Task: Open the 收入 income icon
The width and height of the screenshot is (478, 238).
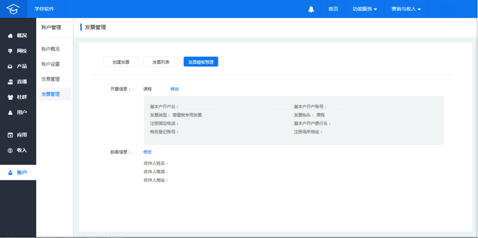Action: pyautogui.click(x=10, y=150)
